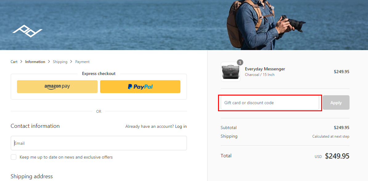
Task: Check out with Amazon Pay
Action: [57, 87]
